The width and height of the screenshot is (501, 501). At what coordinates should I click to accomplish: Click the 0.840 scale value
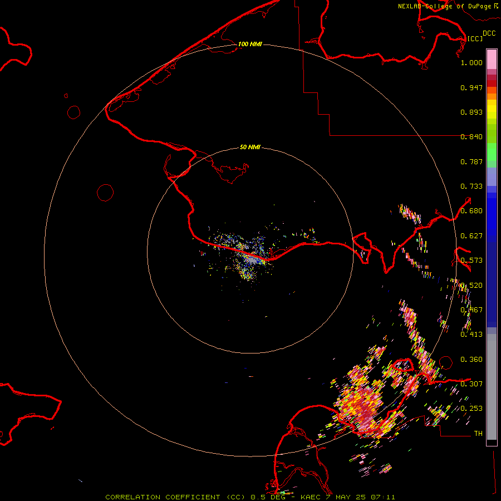tap(471, 137)
